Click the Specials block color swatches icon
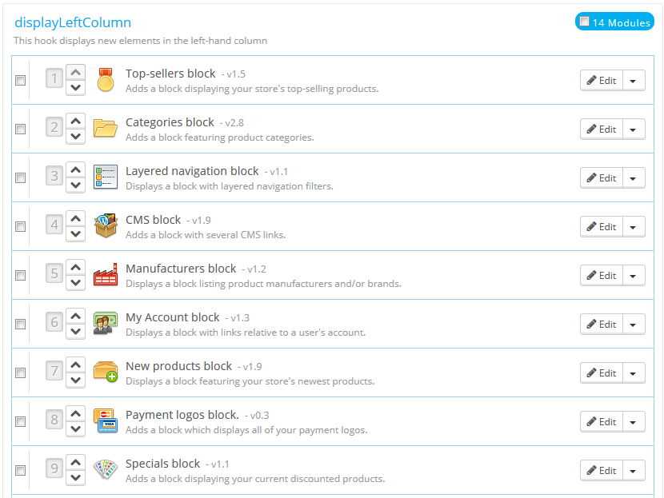This screenshot has height=498, width=664. 105,470
